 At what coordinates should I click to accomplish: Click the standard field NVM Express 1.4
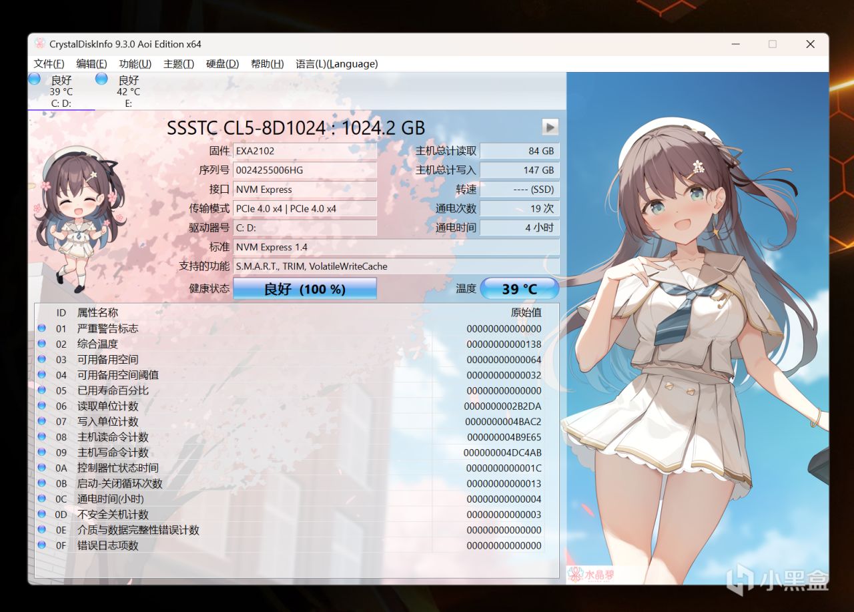click(x=396, y=247)
